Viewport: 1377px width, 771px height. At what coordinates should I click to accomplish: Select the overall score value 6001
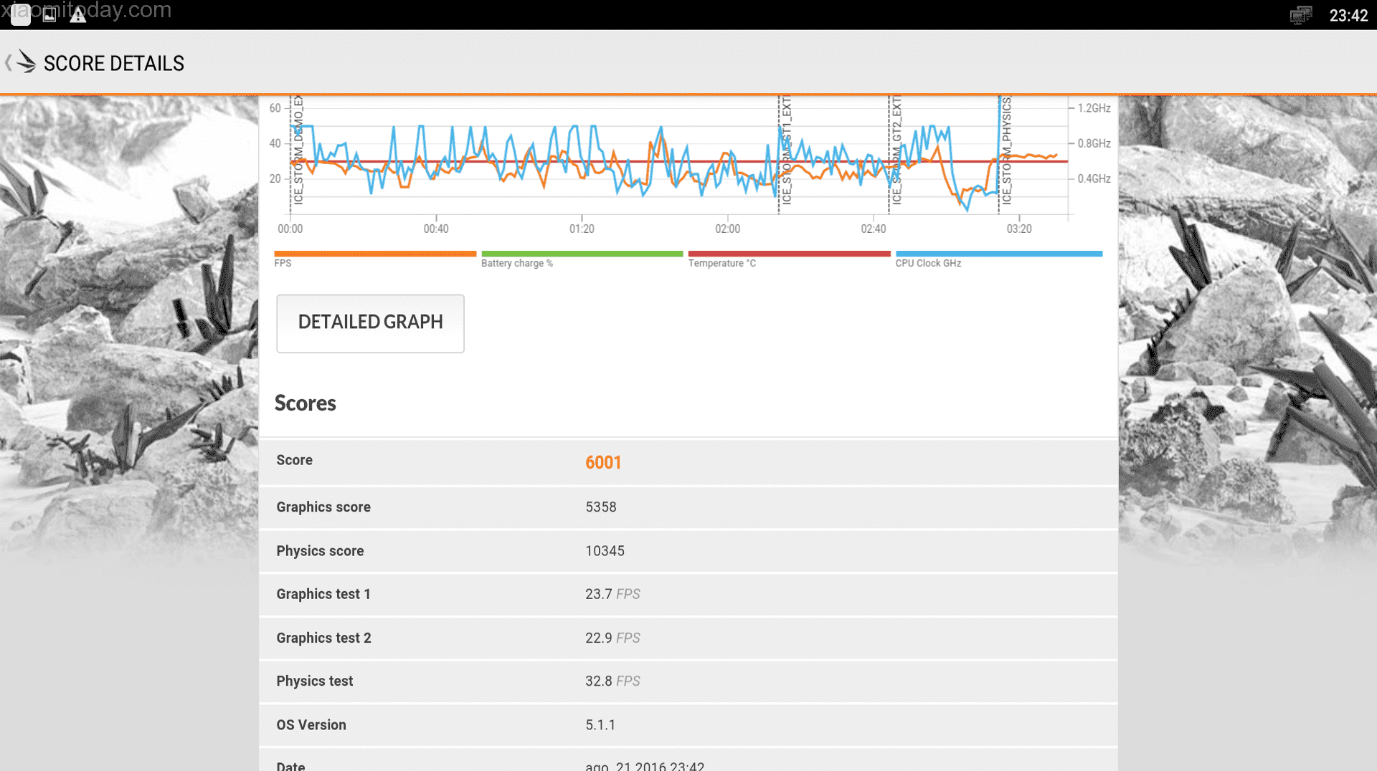[x=603, y=462]
